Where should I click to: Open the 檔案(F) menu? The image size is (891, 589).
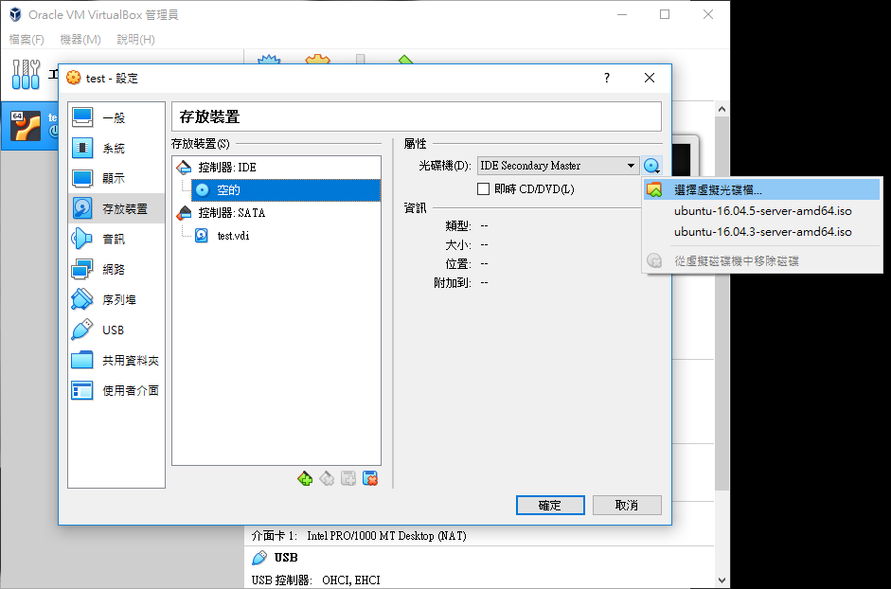(27, 39)
